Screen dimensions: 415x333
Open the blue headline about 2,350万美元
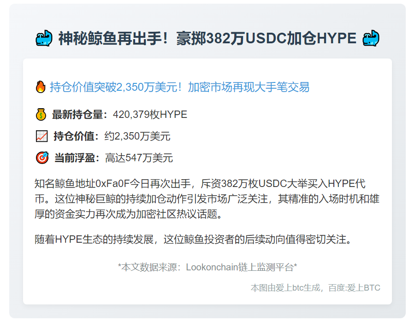point(180,87)
